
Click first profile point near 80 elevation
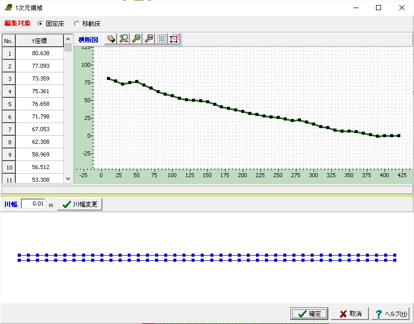pyautogui.click(x=108, y=78)
